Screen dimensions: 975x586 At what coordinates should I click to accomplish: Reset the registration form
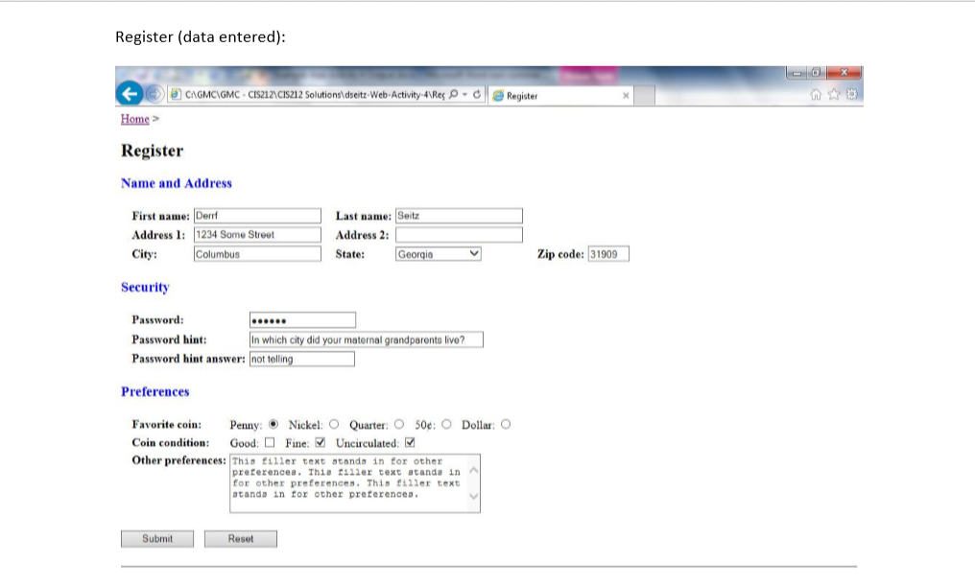click(241, 539)
